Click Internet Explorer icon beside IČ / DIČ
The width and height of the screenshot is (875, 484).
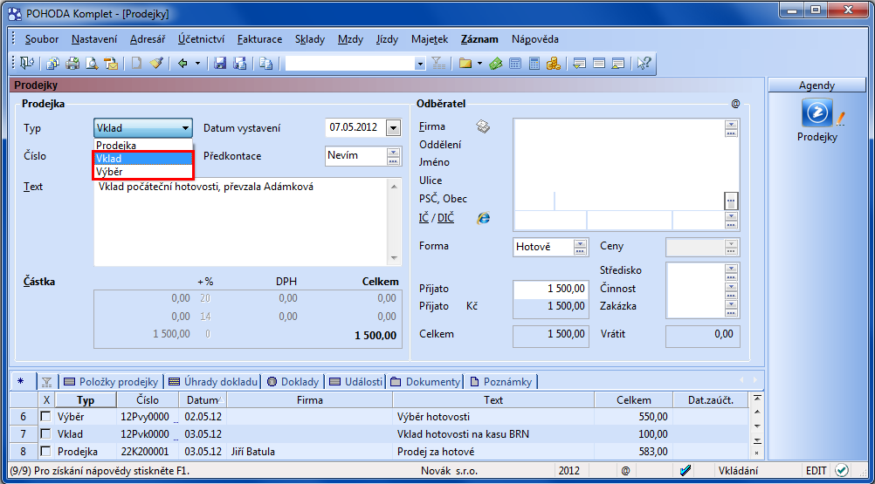click(x=483, y=218)
